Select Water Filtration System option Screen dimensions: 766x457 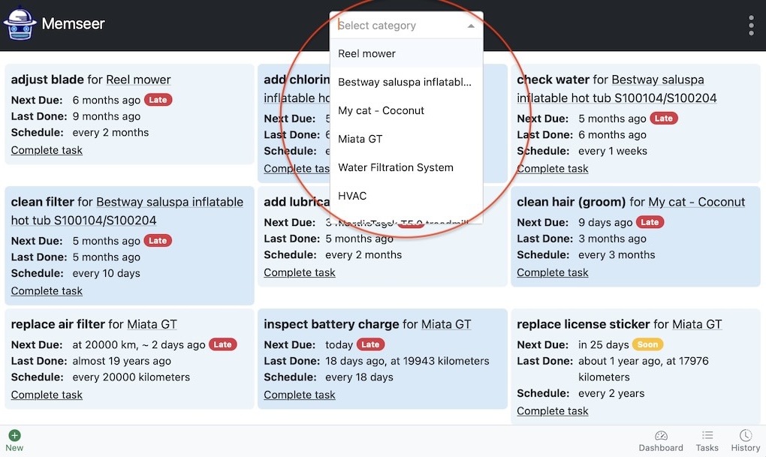coord(396,167)
